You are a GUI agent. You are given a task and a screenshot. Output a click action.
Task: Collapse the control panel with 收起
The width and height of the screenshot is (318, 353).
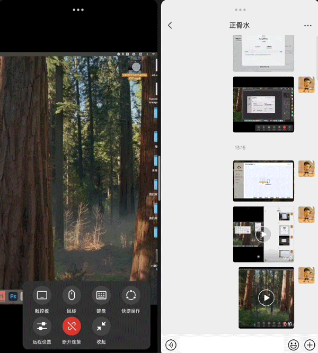(x=101, y=326)
